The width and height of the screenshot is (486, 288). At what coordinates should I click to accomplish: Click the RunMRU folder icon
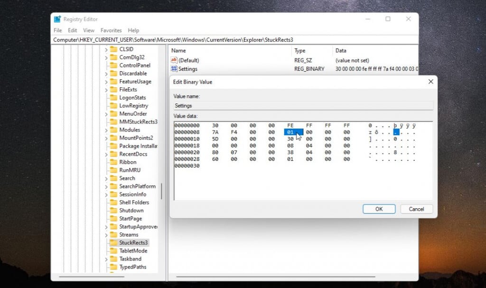[x=114, y=170]
